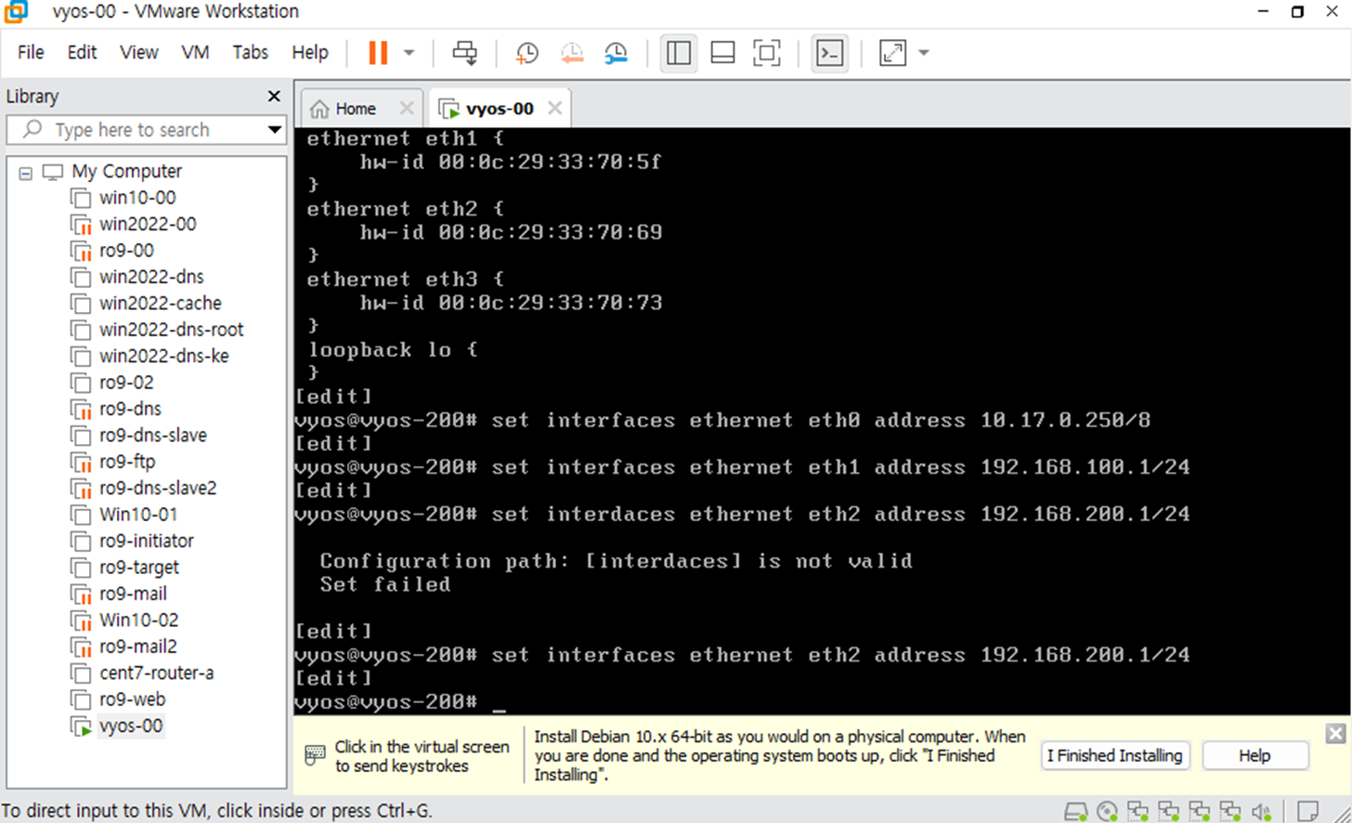The height and width of the screenshot is (823, 1352).
Task: Close the Home tab
Action: point(406,108)
